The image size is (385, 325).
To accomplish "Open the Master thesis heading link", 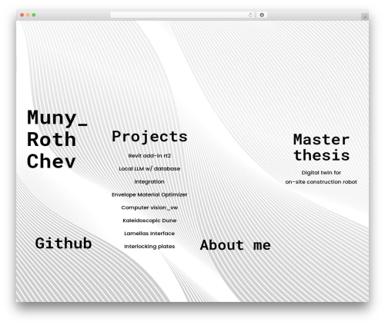I will pos(321,148).
